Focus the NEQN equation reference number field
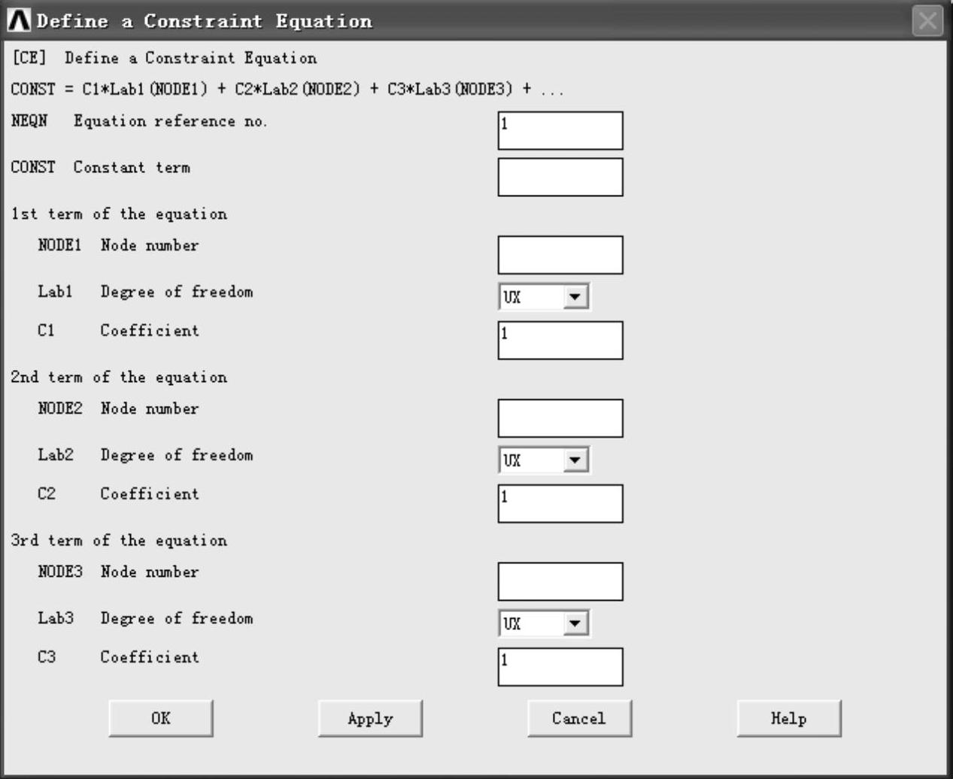This screenshot has width=953, height=779. pos(560,131)
